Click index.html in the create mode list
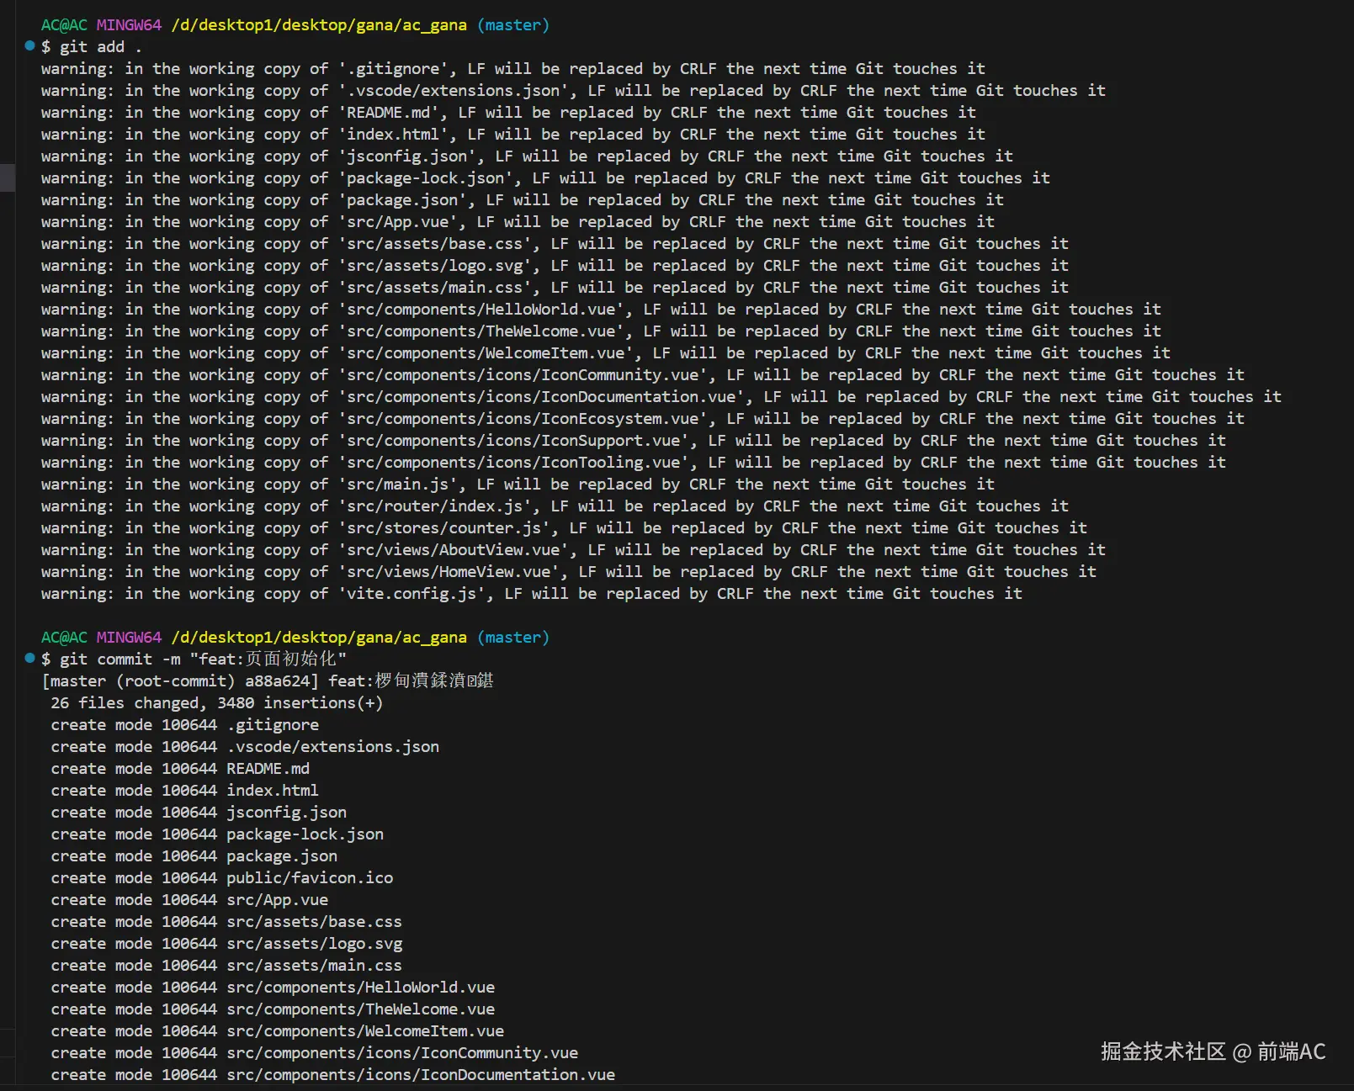 [x=273, y=791]
